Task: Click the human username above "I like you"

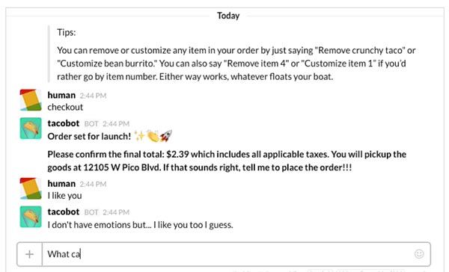Action: [61, 183]
